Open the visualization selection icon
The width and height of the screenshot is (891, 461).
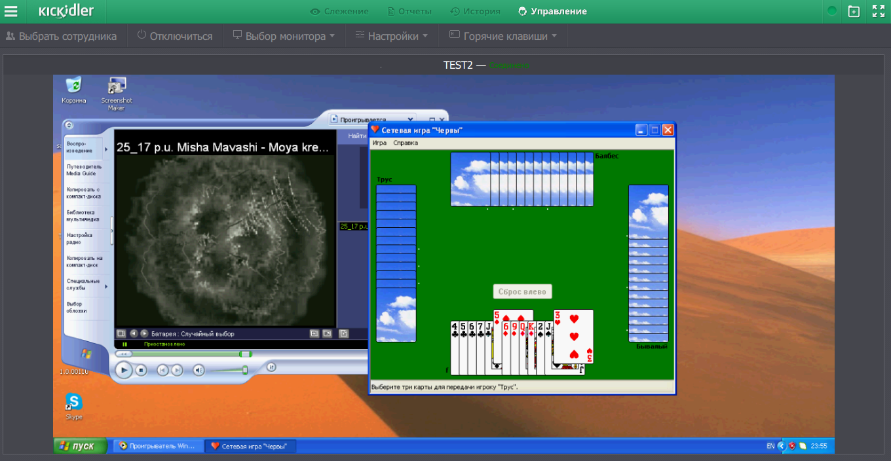[x=121, y=333]
